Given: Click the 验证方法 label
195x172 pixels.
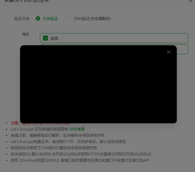Looking at the screenshot, I should 22,19.
